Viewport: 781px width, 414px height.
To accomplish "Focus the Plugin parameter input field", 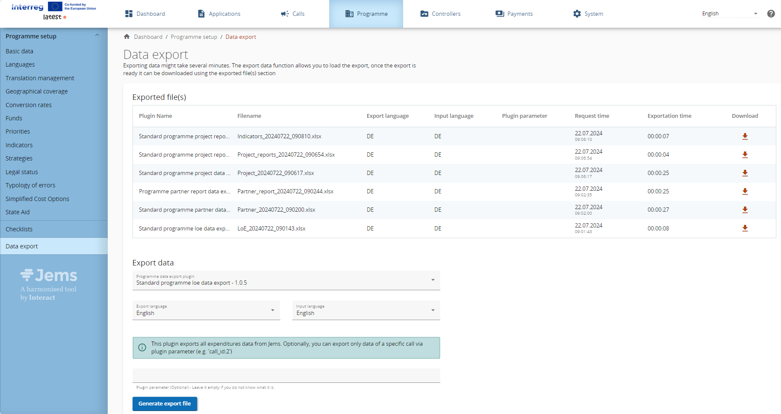I will click(x=286, y=376).
